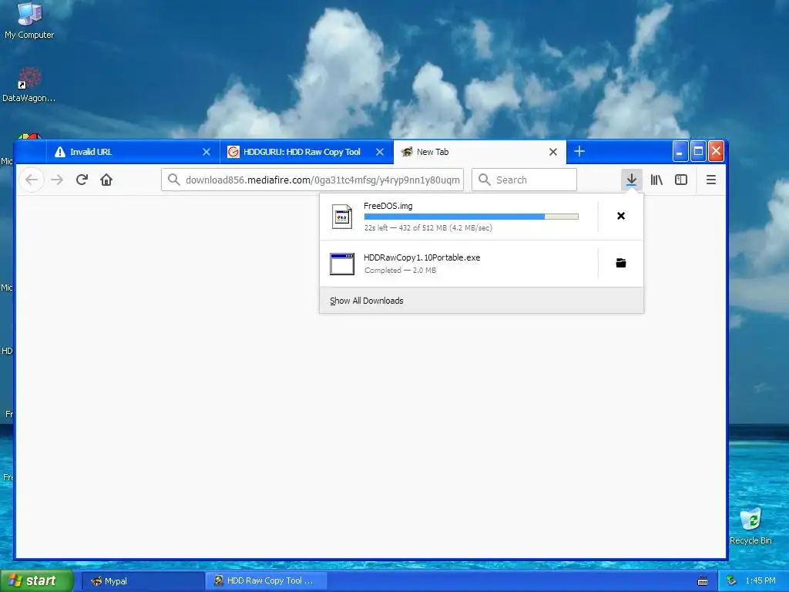Open the hamburger application menu
This screenshot has height=592, width=789.
coord(710,180)
